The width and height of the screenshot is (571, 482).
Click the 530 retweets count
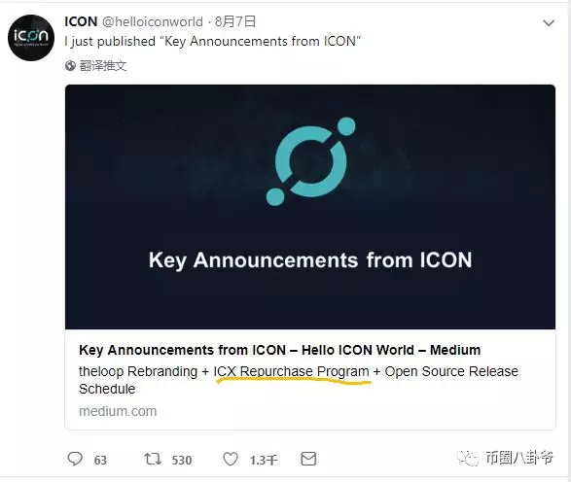pos(182,461)
